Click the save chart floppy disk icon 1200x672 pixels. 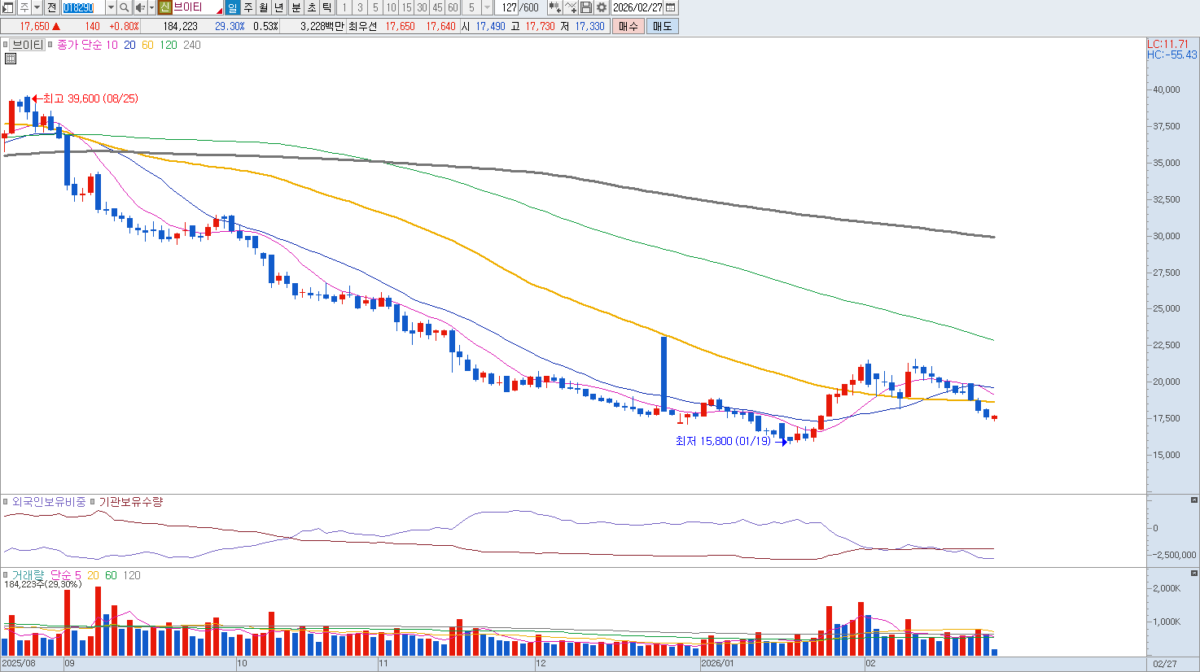coord(586,7)
